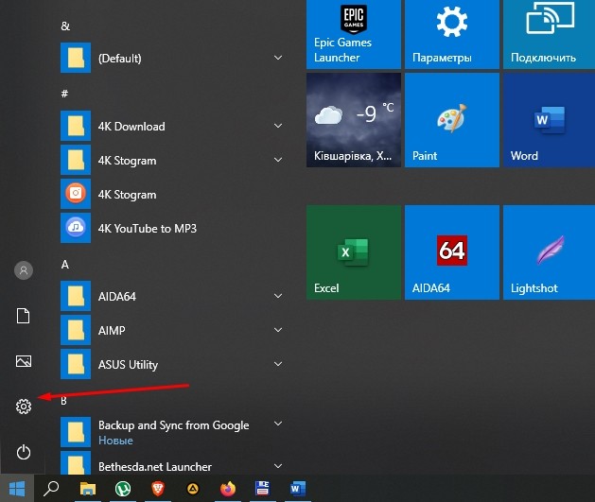
Task: Open the weather tile for Ківшарівка
Action: [x=353, y=120]
